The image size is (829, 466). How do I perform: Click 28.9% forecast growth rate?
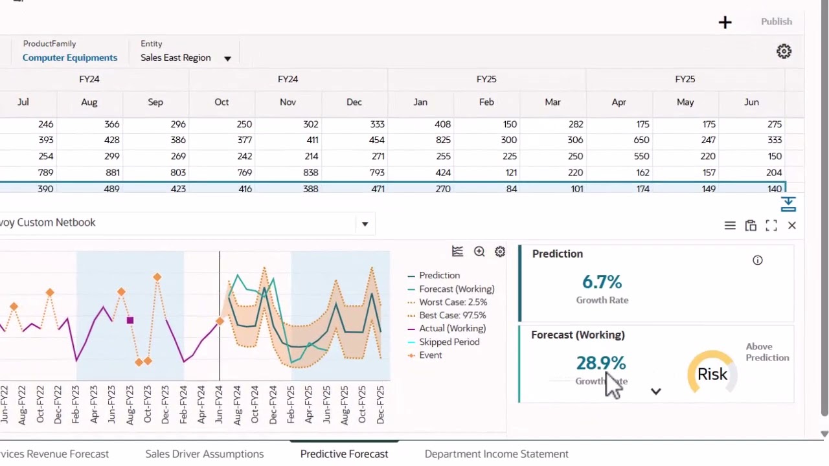click(601, 363)
